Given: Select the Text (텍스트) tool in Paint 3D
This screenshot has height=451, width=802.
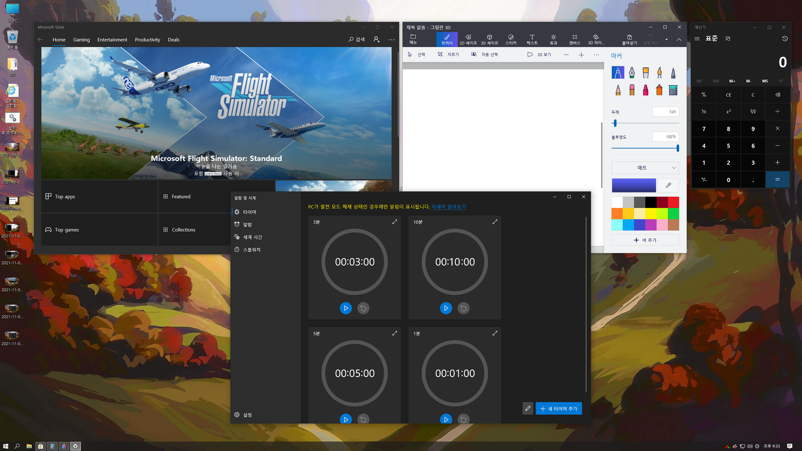Looking at the screenshot, I should coord(532,39).
